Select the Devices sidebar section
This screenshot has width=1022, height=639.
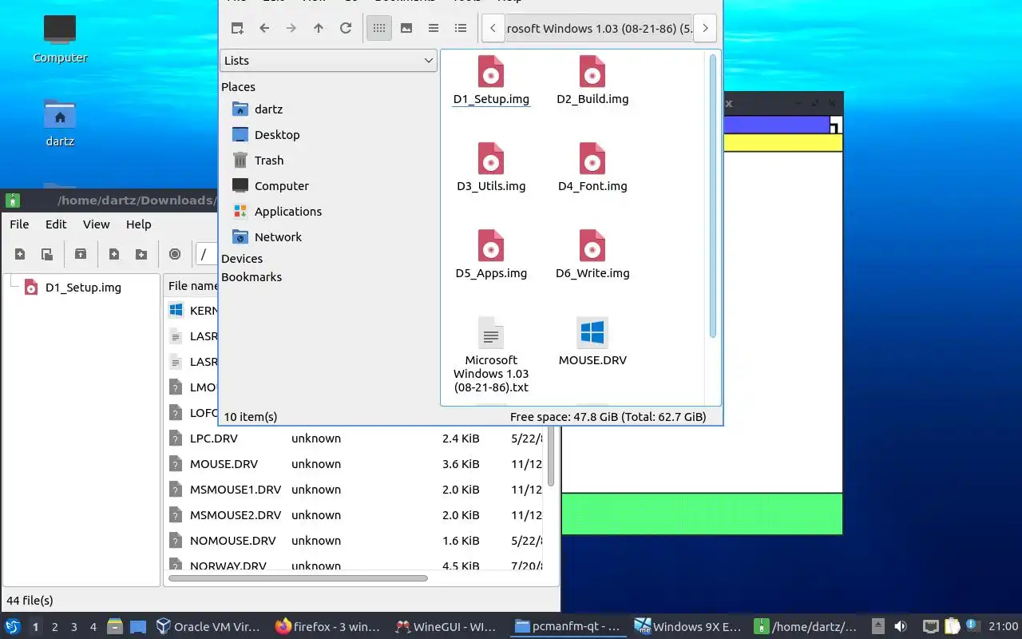coord(242,259)
